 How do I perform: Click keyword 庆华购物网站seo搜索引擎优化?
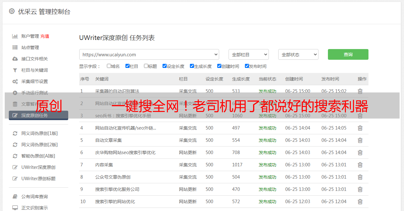pyautogui.click(x=125, y=153)
